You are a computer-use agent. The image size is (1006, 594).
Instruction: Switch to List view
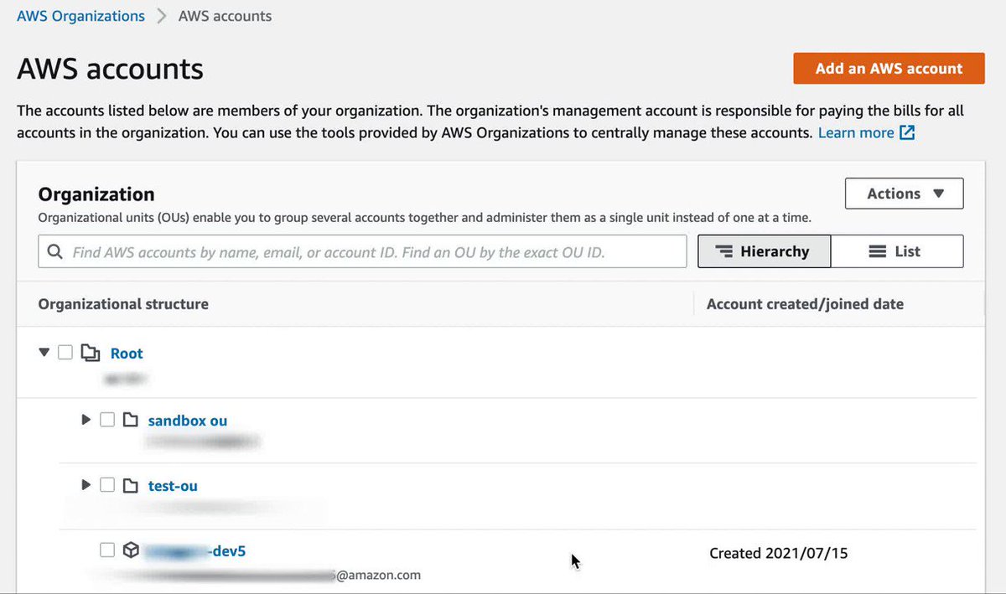[896, 251]
